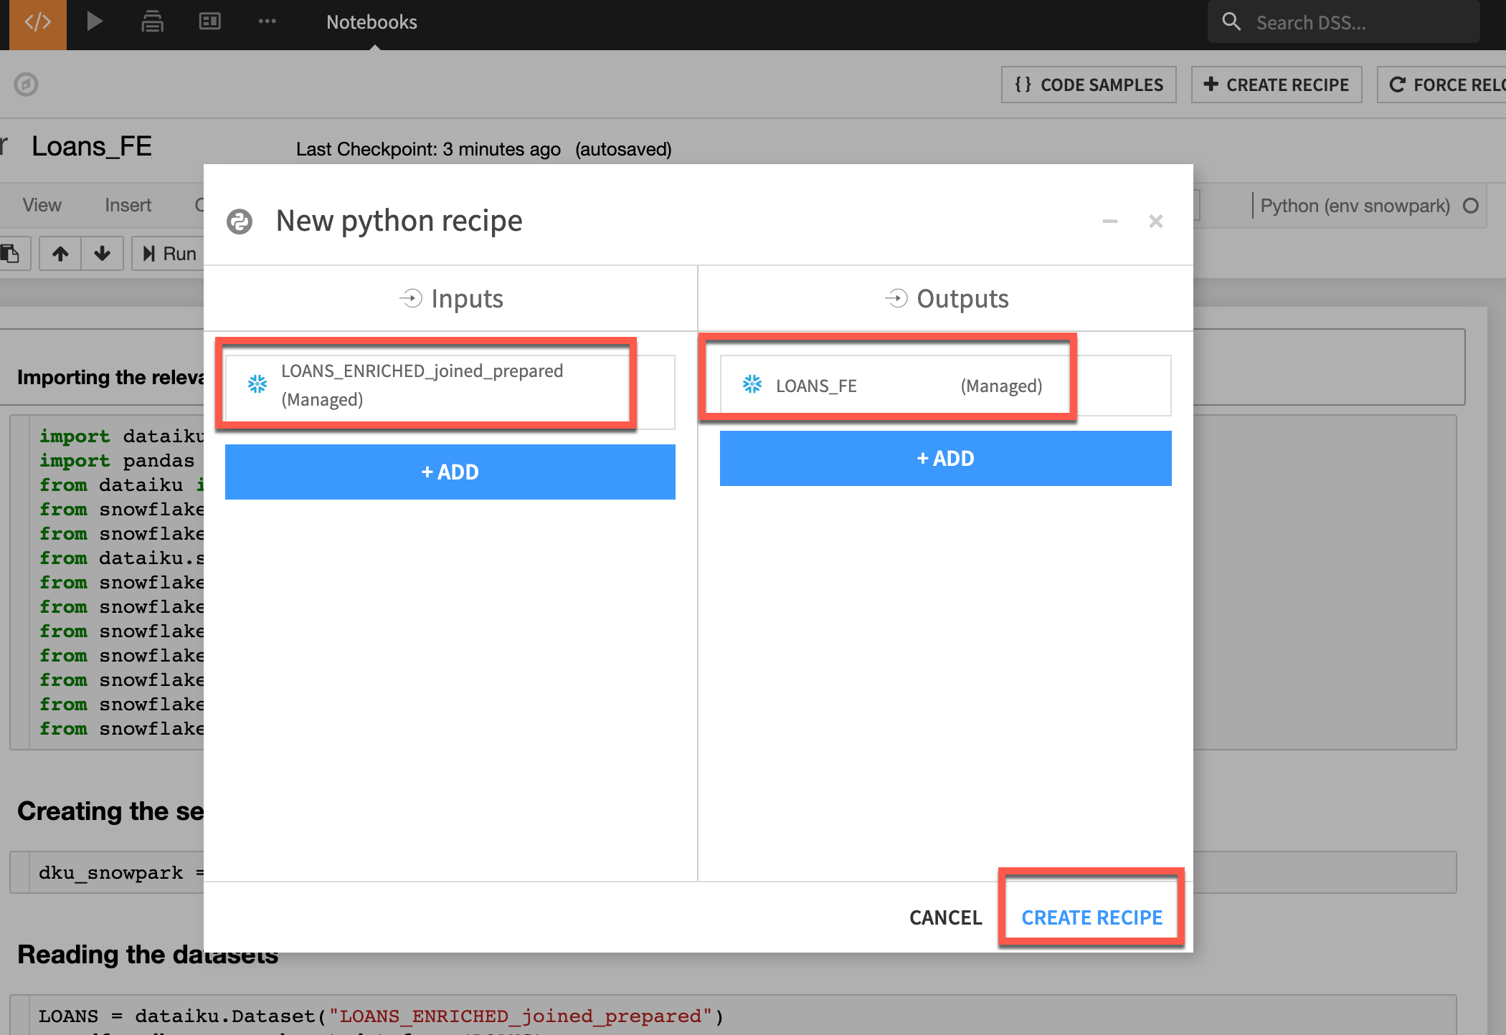Click CREATE RECIPE in the dialog footer

point(1091,917)
